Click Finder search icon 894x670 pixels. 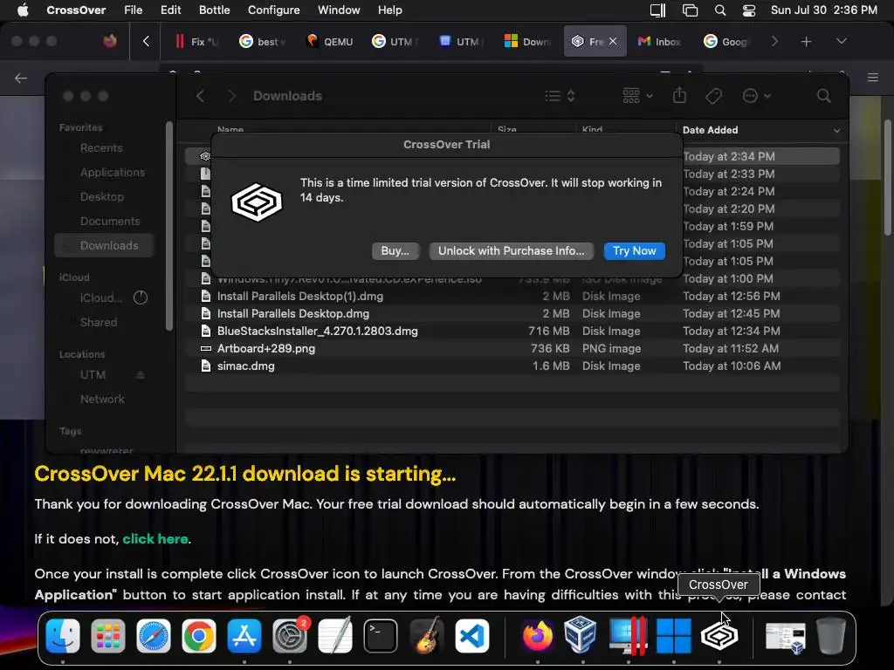823,96
